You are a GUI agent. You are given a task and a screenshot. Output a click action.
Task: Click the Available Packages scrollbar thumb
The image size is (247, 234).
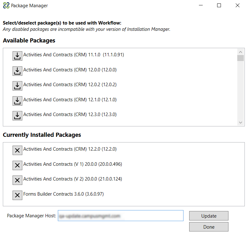(x=240, y=58)
